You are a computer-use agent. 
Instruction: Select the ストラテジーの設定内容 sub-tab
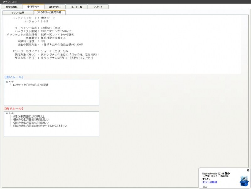pos(49,12)
